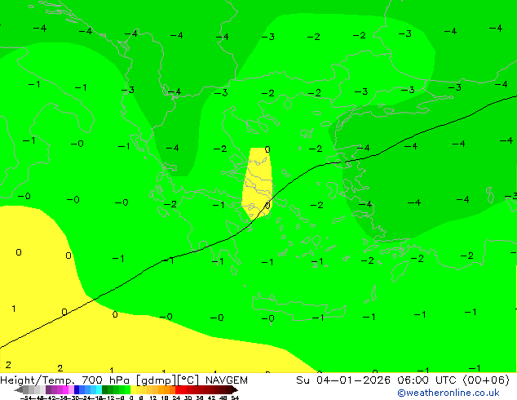Click the 'NAVGEM' model name label

227,380
